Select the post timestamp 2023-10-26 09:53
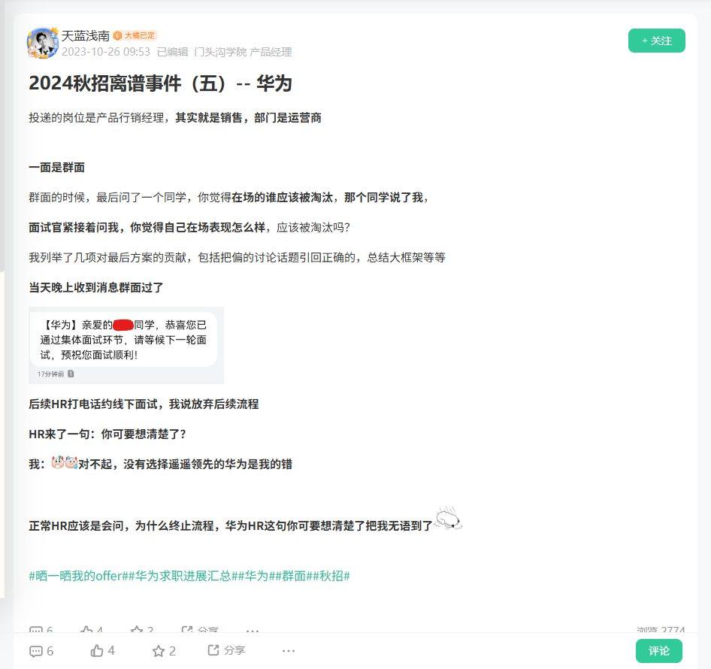The image size is (711, 669). click(x=106, y=52)
